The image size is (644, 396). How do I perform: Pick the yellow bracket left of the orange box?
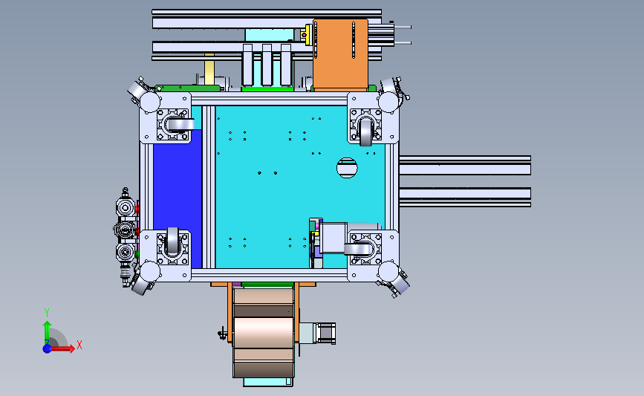pos(306,34)
